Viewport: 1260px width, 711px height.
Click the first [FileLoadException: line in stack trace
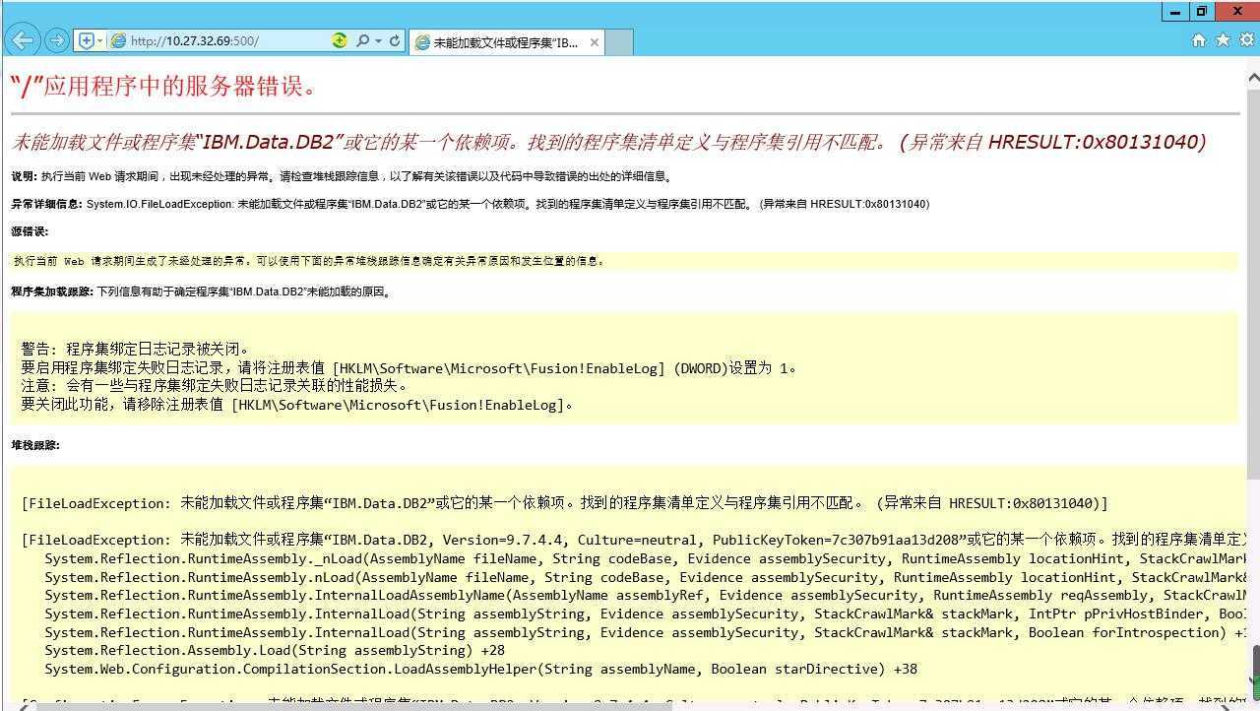pyautogui.click(x=565, y=503)
